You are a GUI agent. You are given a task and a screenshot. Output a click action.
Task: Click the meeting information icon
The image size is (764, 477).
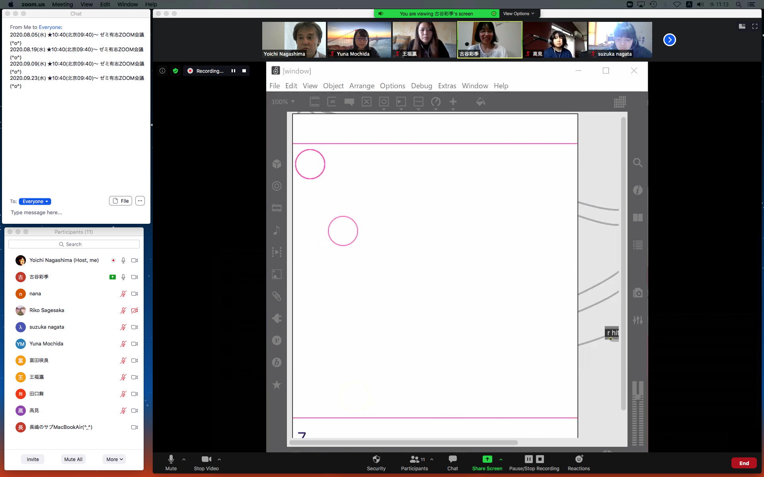(162, 71)
